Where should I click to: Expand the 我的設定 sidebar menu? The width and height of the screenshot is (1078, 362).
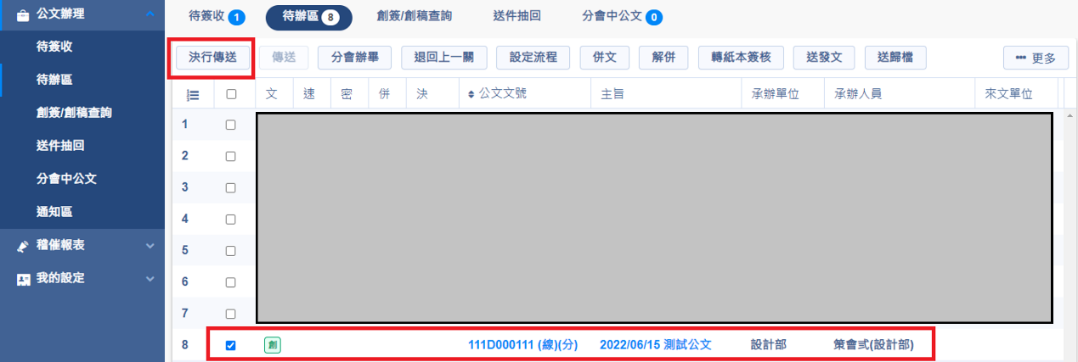[x=150, y=279]
